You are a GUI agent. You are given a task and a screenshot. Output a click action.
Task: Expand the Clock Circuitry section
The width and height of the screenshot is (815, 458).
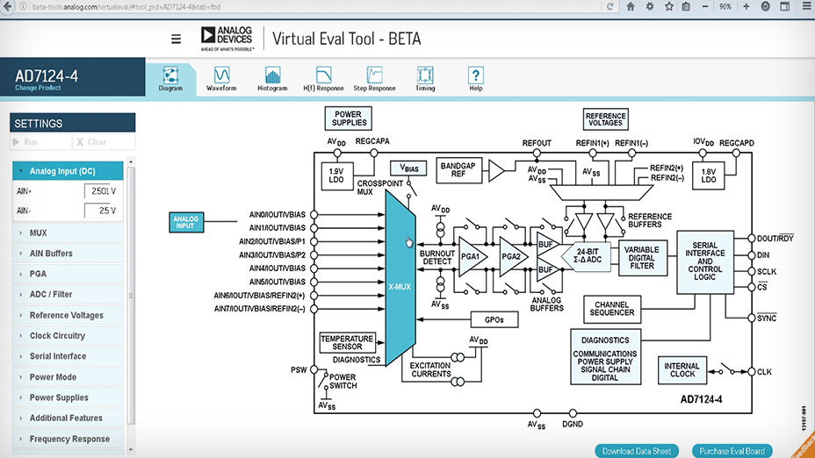pyautogui.click(x=68, y=335)
